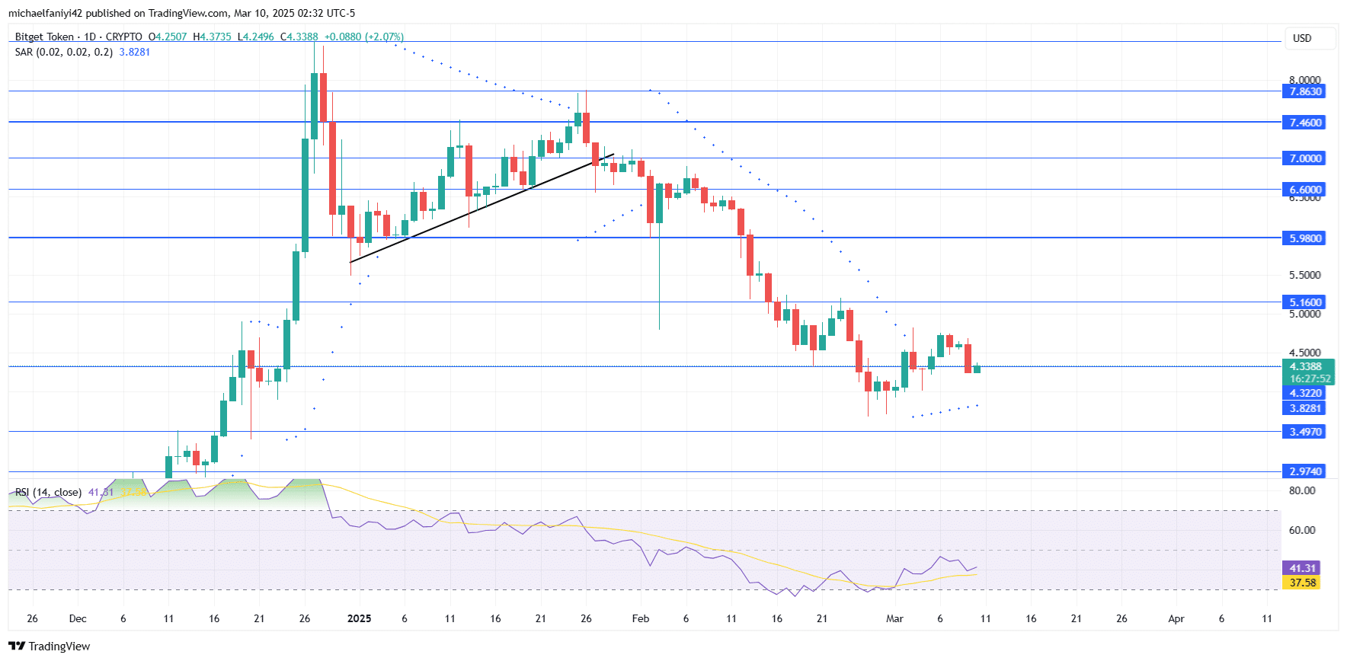Click the 2.9740 price level label
Image resolution: width=1347 pixels, height=661 pixels.
click(1304, 471)
